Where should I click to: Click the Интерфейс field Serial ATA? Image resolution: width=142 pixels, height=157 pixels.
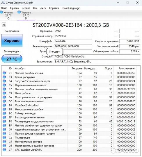tap(73, 41)
